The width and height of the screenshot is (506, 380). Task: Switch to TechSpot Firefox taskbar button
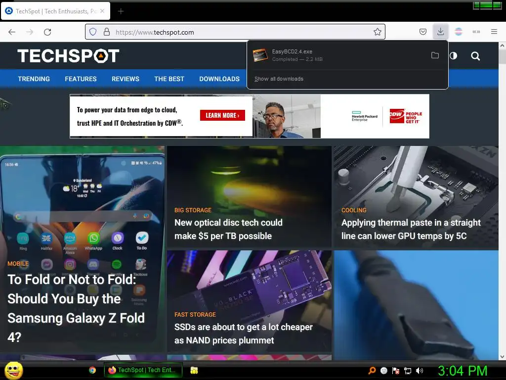click(x=143, y=370)
